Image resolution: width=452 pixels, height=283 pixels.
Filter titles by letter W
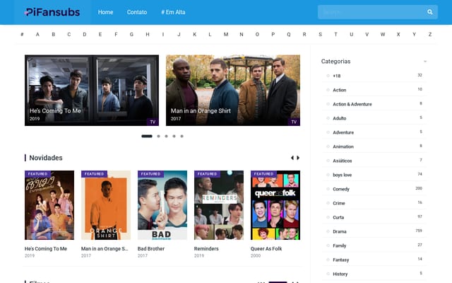[383, 35]
